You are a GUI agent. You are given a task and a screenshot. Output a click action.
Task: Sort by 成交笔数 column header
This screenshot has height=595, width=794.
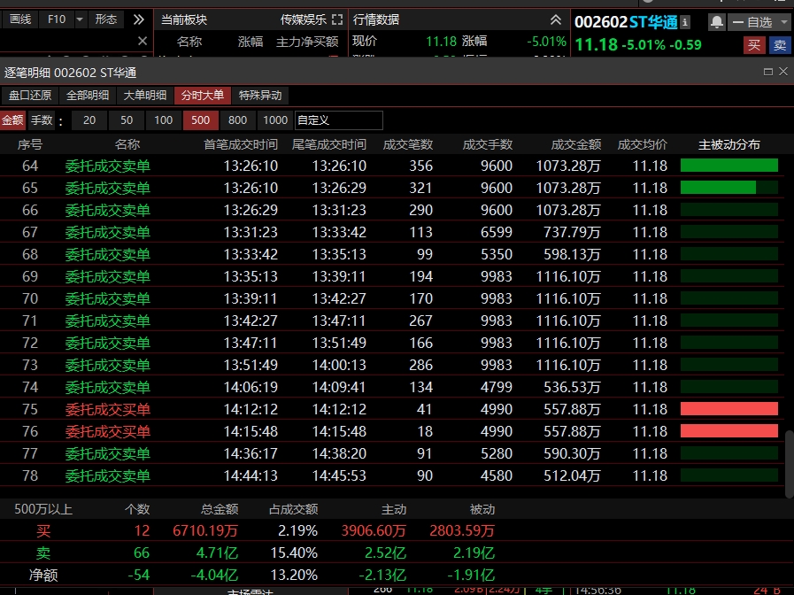408,145
